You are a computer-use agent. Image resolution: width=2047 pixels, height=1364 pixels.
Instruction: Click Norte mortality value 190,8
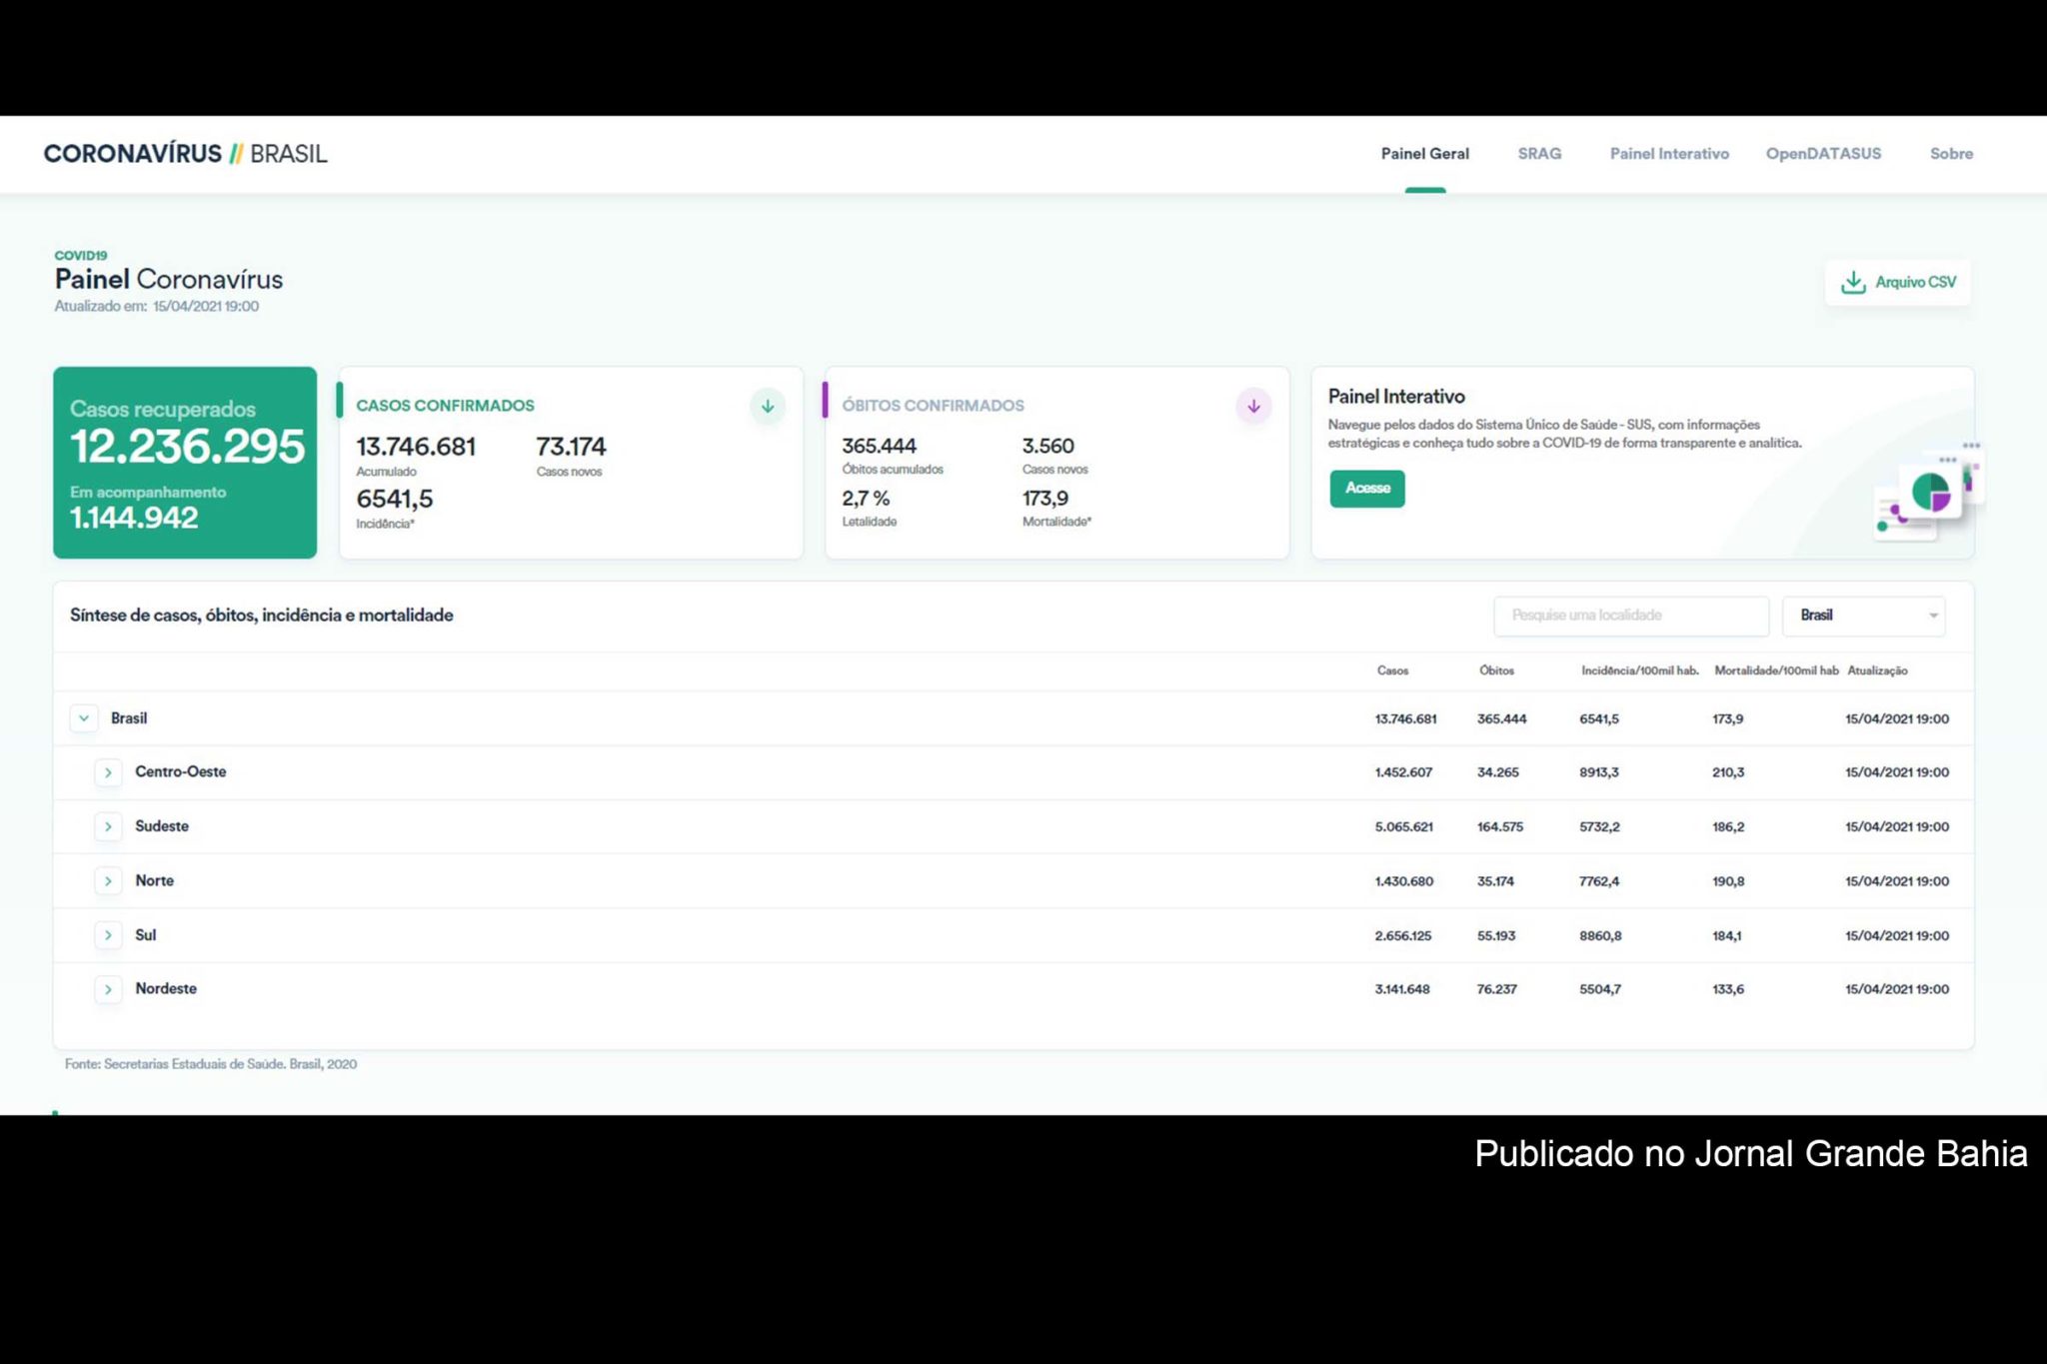[1728, 881]
